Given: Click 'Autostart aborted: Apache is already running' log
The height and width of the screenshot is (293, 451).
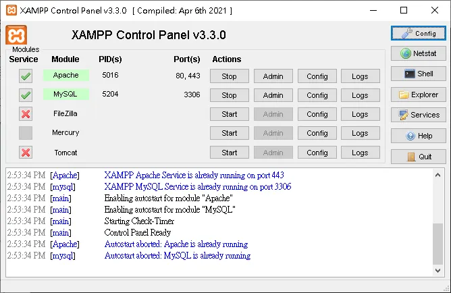Looking at the screenshot, I should (x=176, y=244).
